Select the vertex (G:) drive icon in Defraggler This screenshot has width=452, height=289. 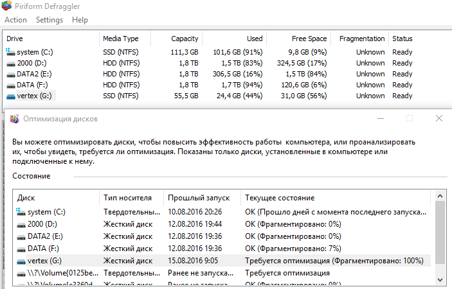coord(11,96)
